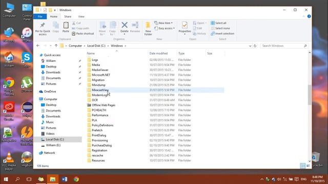This screenshot has height=184, width=328.
Task: Open Word from the taskbar
Action: pyautogui.click(x=65, y=179)
